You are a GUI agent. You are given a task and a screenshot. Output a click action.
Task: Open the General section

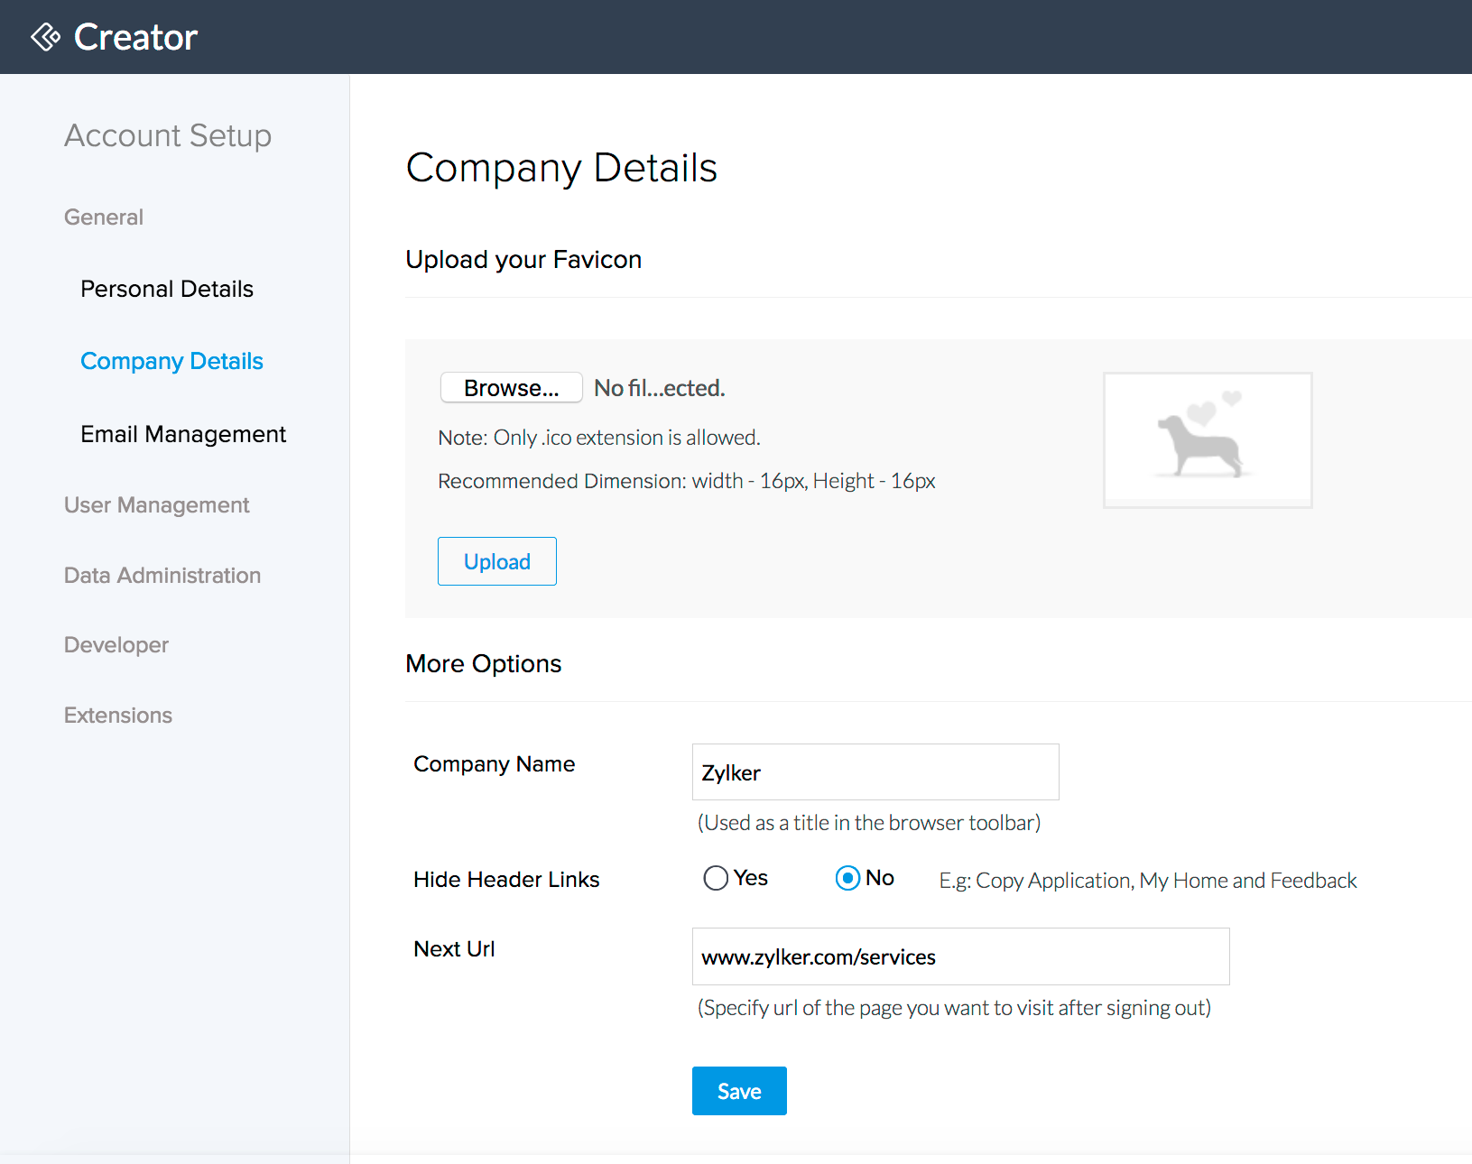click(x=104, y=217)
